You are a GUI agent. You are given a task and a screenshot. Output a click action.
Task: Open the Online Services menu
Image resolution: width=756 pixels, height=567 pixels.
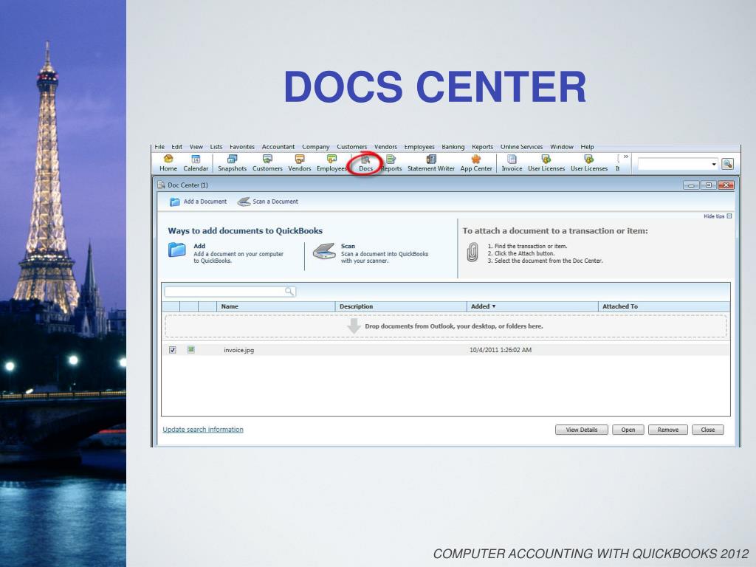tap(522, 147)
